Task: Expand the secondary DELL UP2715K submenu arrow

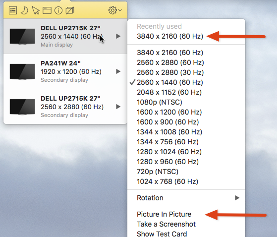Action: (118, 107)
